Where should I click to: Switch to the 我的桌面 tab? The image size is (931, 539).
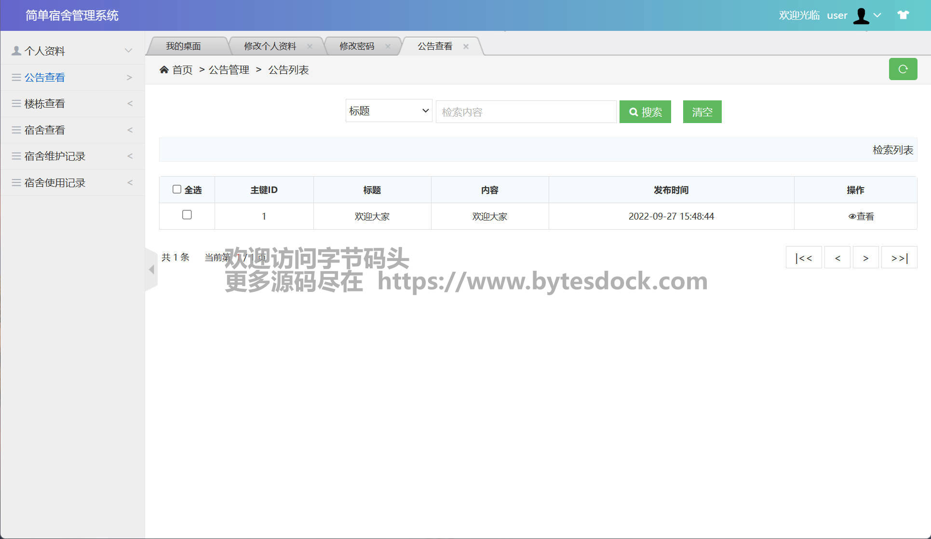point(184,46)
